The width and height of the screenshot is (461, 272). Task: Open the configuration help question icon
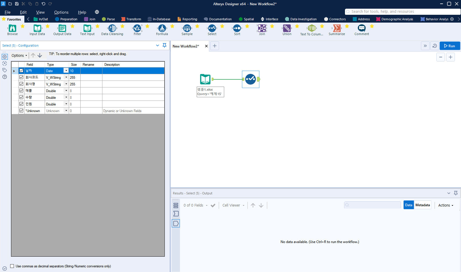[x=5, y=77]
